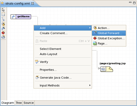Run Auto-Layout from the context menu
Image resolution: width=137 pixels, height=106 pixels.
[63, 54]
